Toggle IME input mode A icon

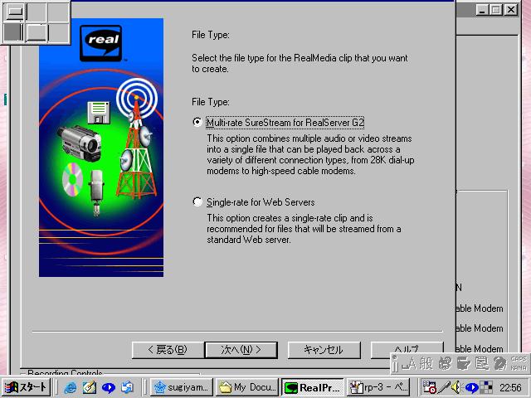click(409, 363)
